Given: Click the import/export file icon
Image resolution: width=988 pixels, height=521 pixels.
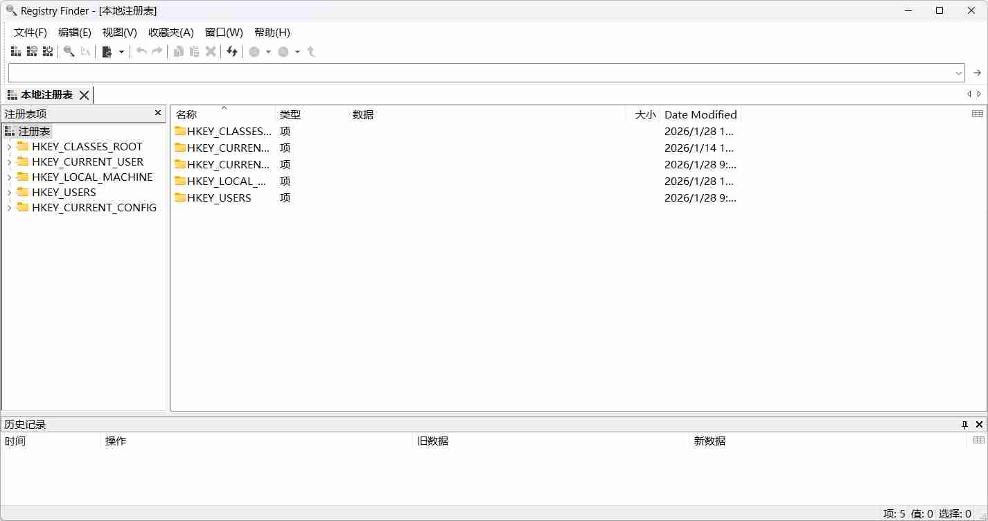Looking at the screenshot, I should pyautogui.click(x=107, y=51).
